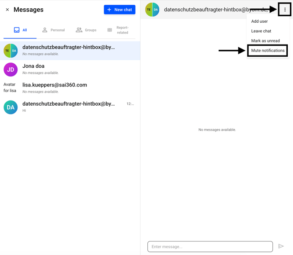Switch to the Personal tab

[53, 30]
